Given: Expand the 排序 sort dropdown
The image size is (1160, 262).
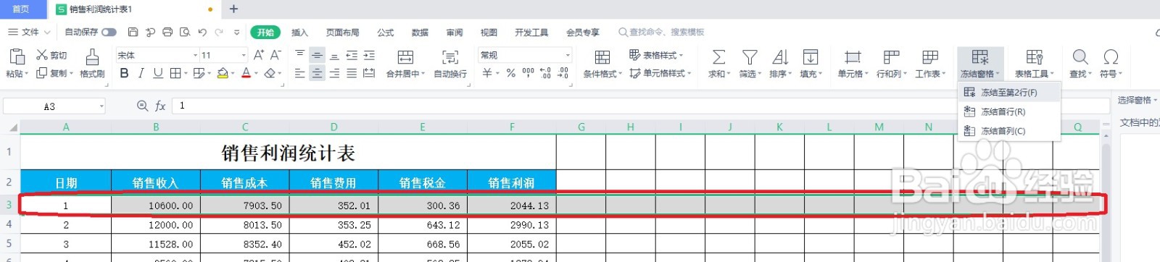Looking at the screenshot, I should pos(790,74).
